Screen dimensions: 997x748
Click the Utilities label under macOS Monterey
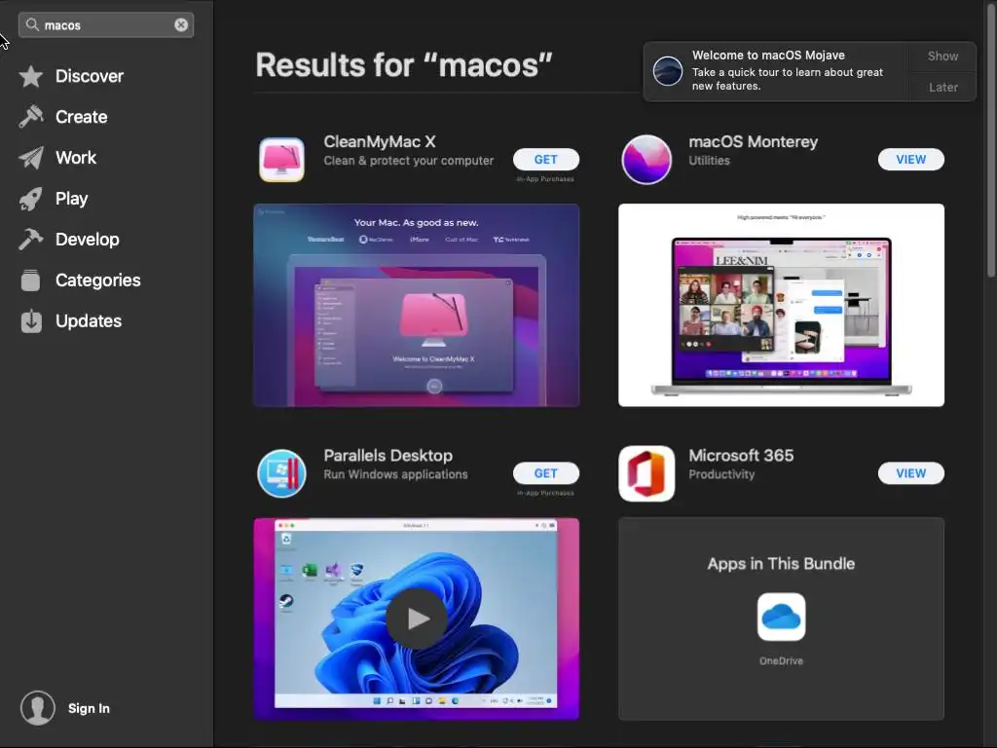tap(709, 161)
